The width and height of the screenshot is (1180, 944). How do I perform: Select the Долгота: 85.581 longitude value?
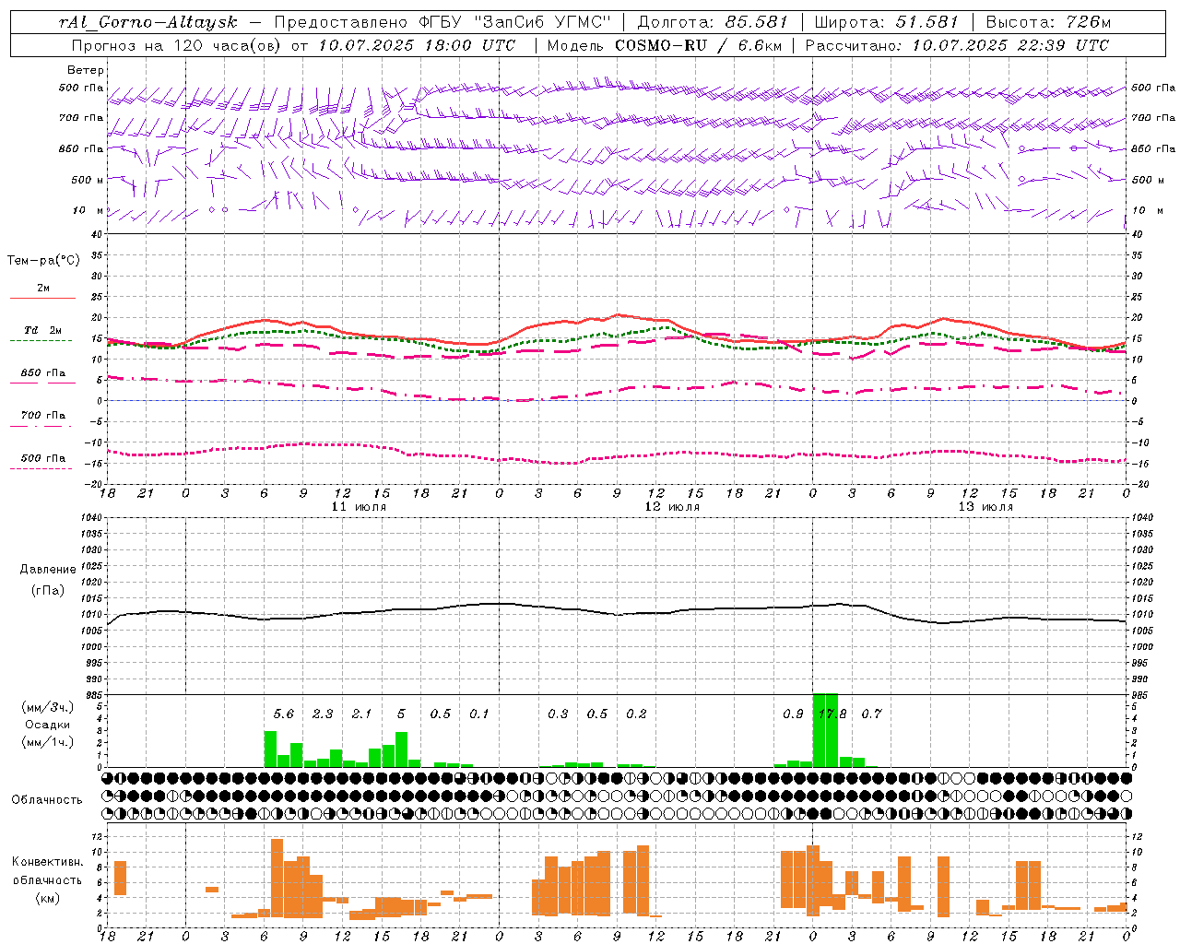(713, 22)
